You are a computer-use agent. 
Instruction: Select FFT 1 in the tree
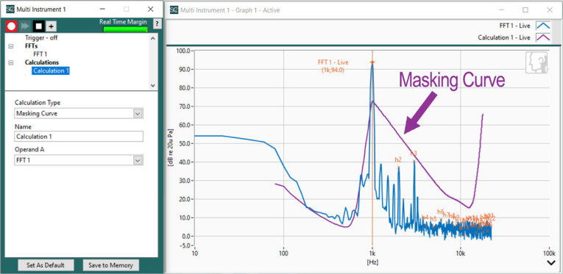40,54
